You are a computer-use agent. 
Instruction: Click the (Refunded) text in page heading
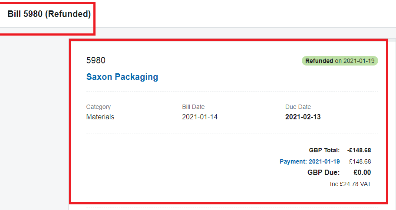tap(68, 14)
